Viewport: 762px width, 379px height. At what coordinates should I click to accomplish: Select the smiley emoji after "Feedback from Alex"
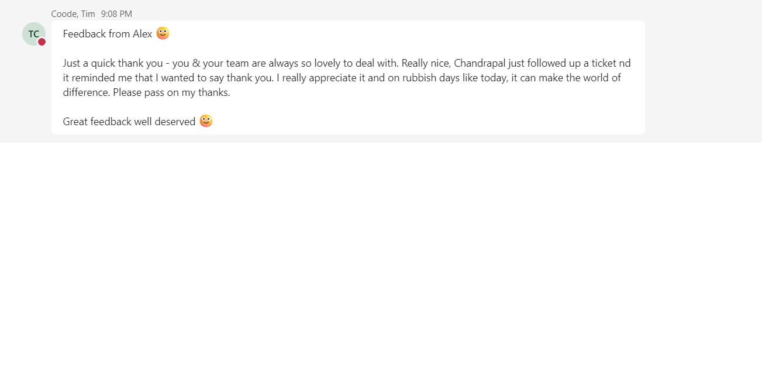coord(163,33)
